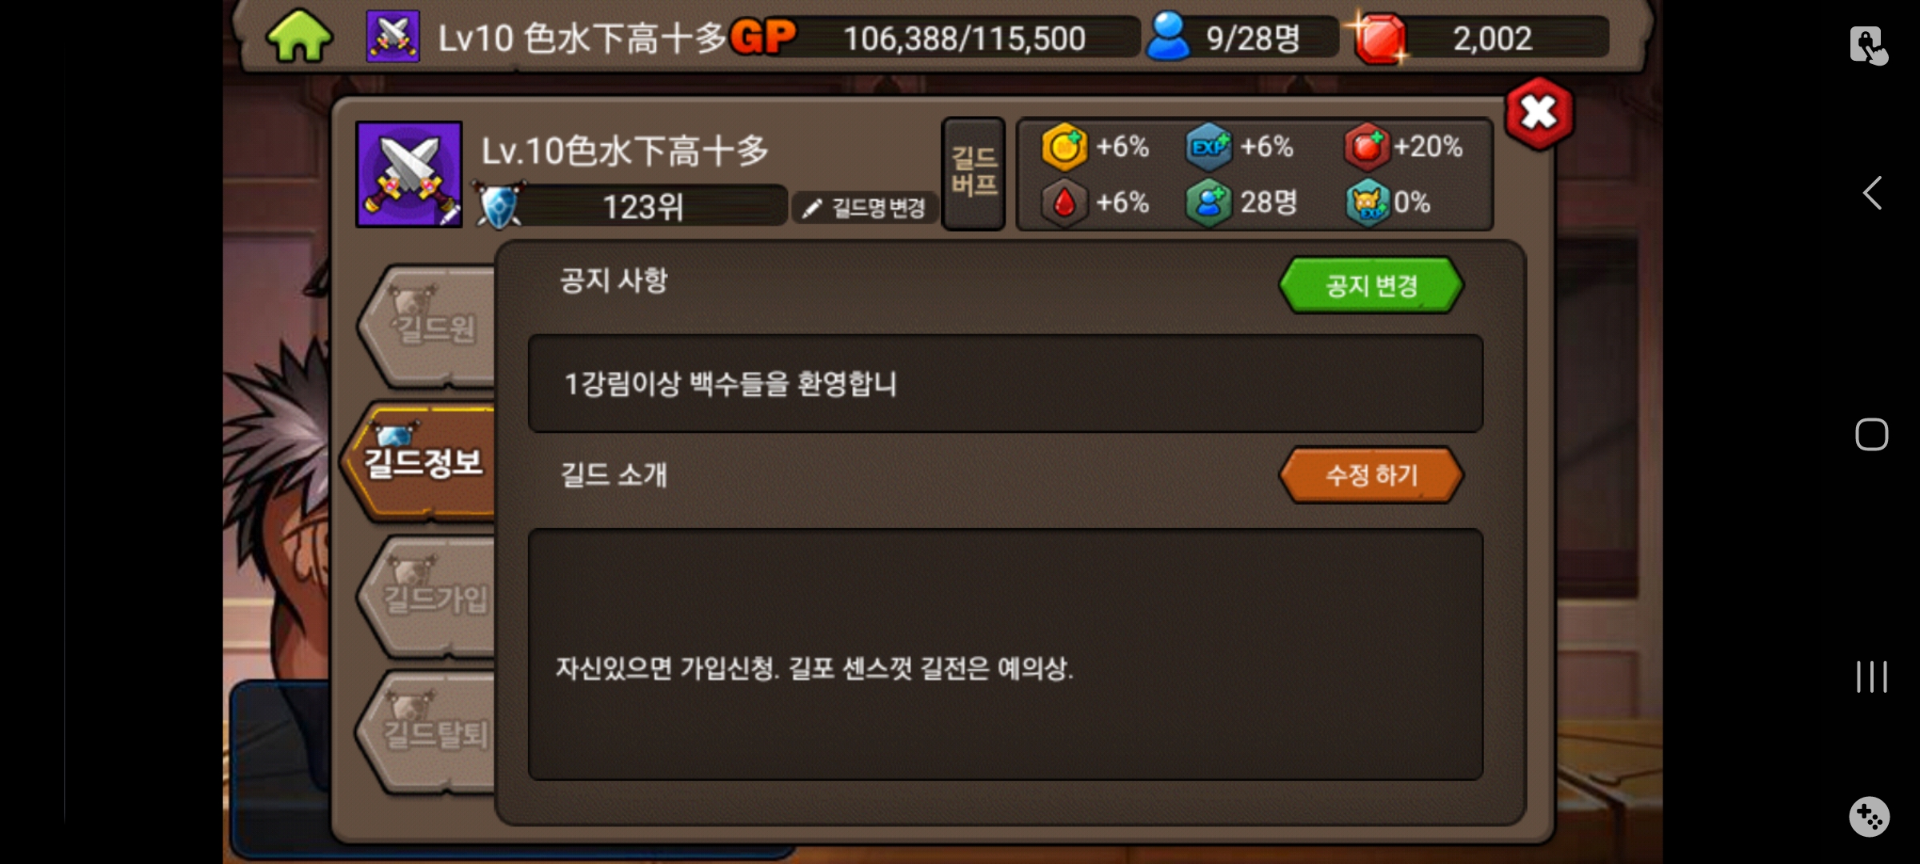Viewport: 1920px width, 864px height.
Task: Tap the gold coin buff icon
Action: click(1064, 147)
